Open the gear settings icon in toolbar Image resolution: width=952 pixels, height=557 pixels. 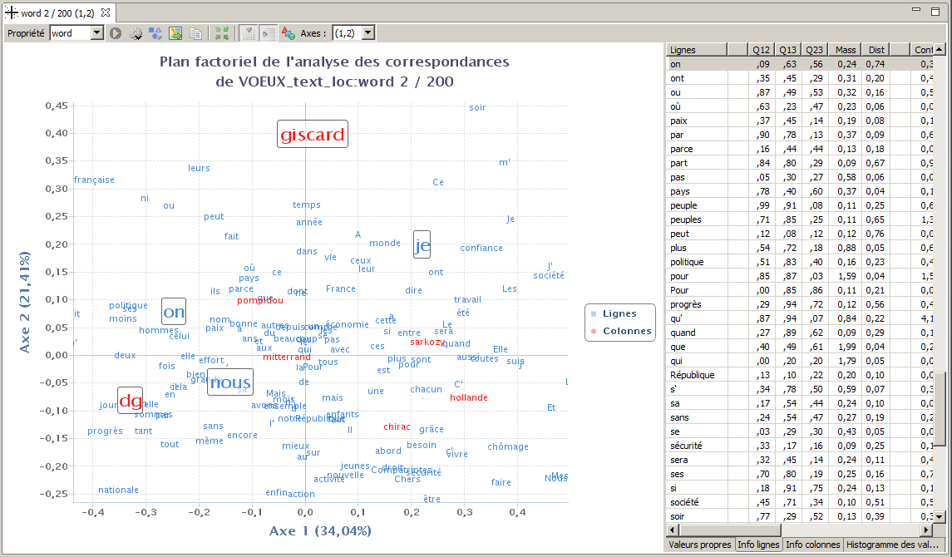[136, 33]
